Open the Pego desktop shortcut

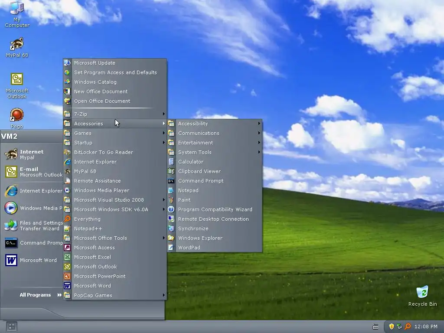coord(17,118)
